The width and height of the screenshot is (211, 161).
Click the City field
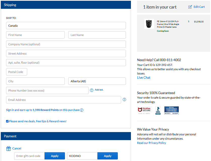click(35, 81)
